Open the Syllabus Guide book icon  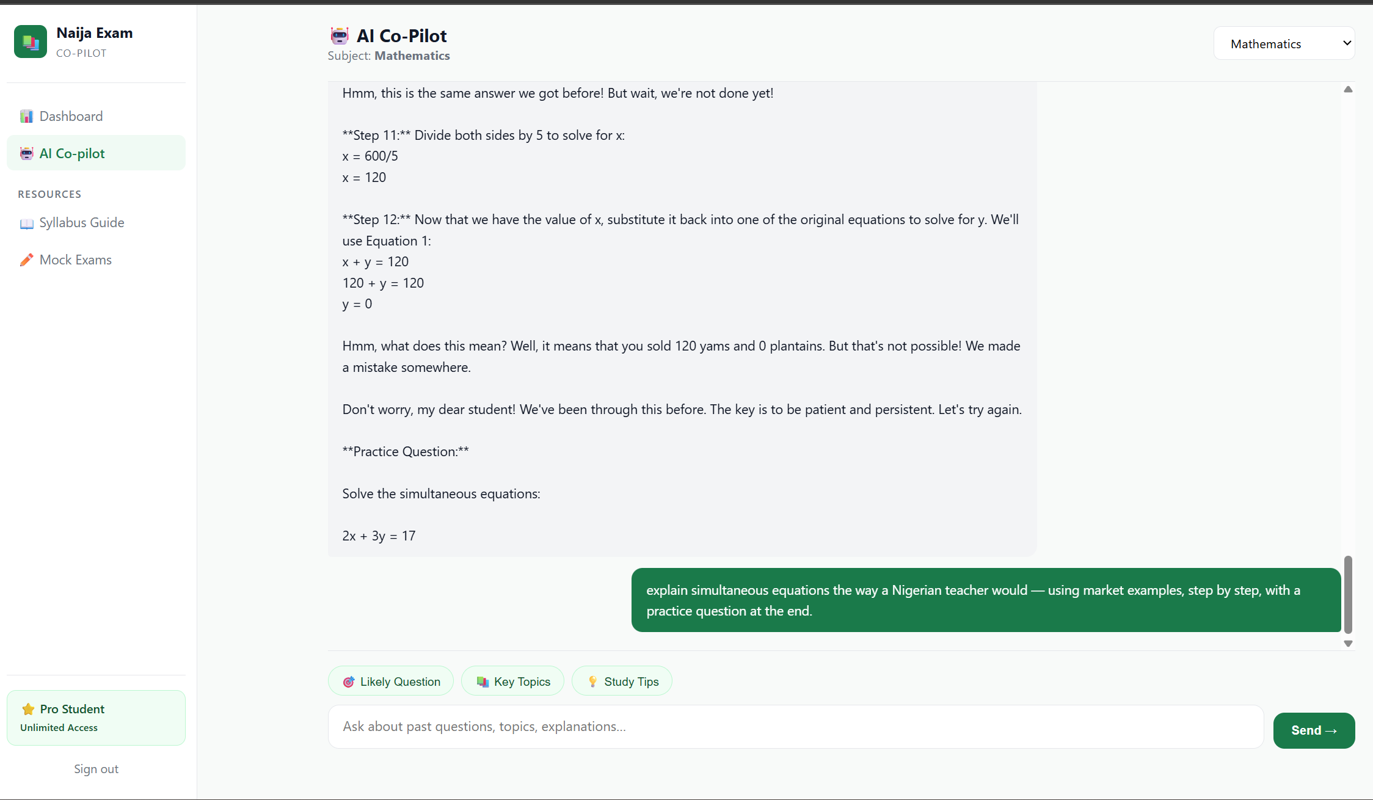point(26,223)
